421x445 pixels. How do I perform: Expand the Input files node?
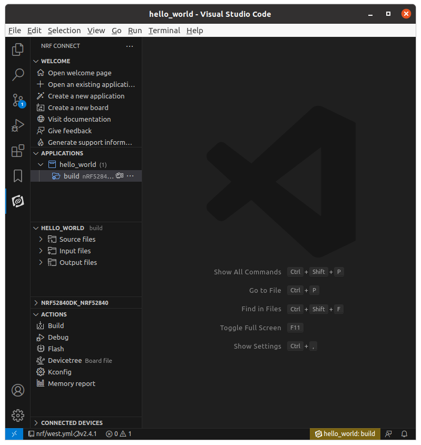click(x=41, y=251)
